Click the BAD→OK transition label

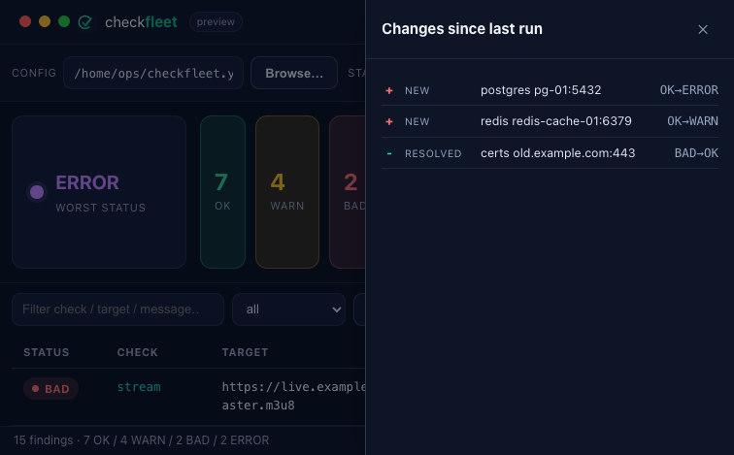click(x=696, y=153)
